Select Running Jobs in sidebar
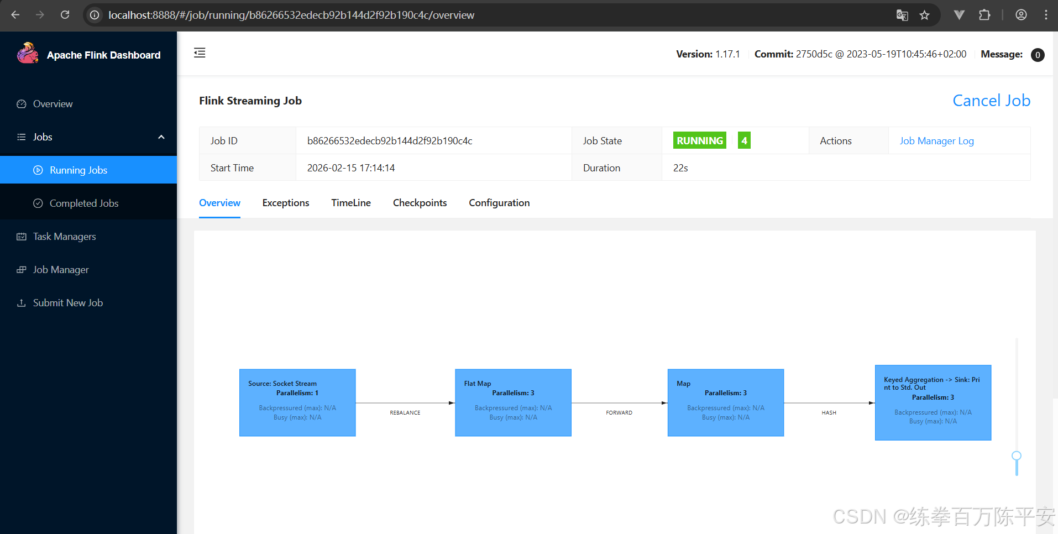The image size is (1058, 534). point(88,170)
